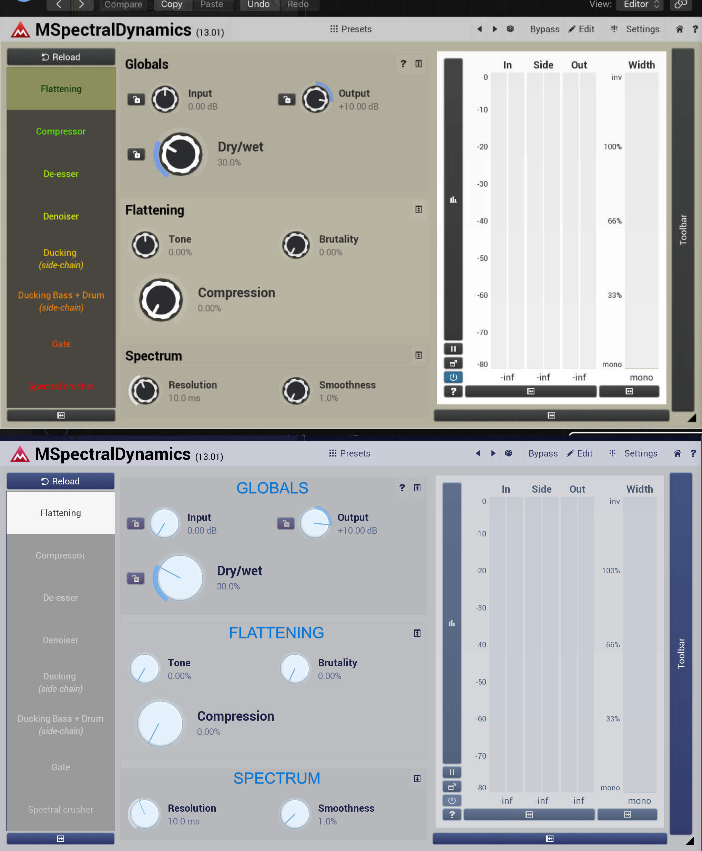Click the Dry/wet knob in top plugin
This screenshot has width=702, height=851.
(180, 154)
